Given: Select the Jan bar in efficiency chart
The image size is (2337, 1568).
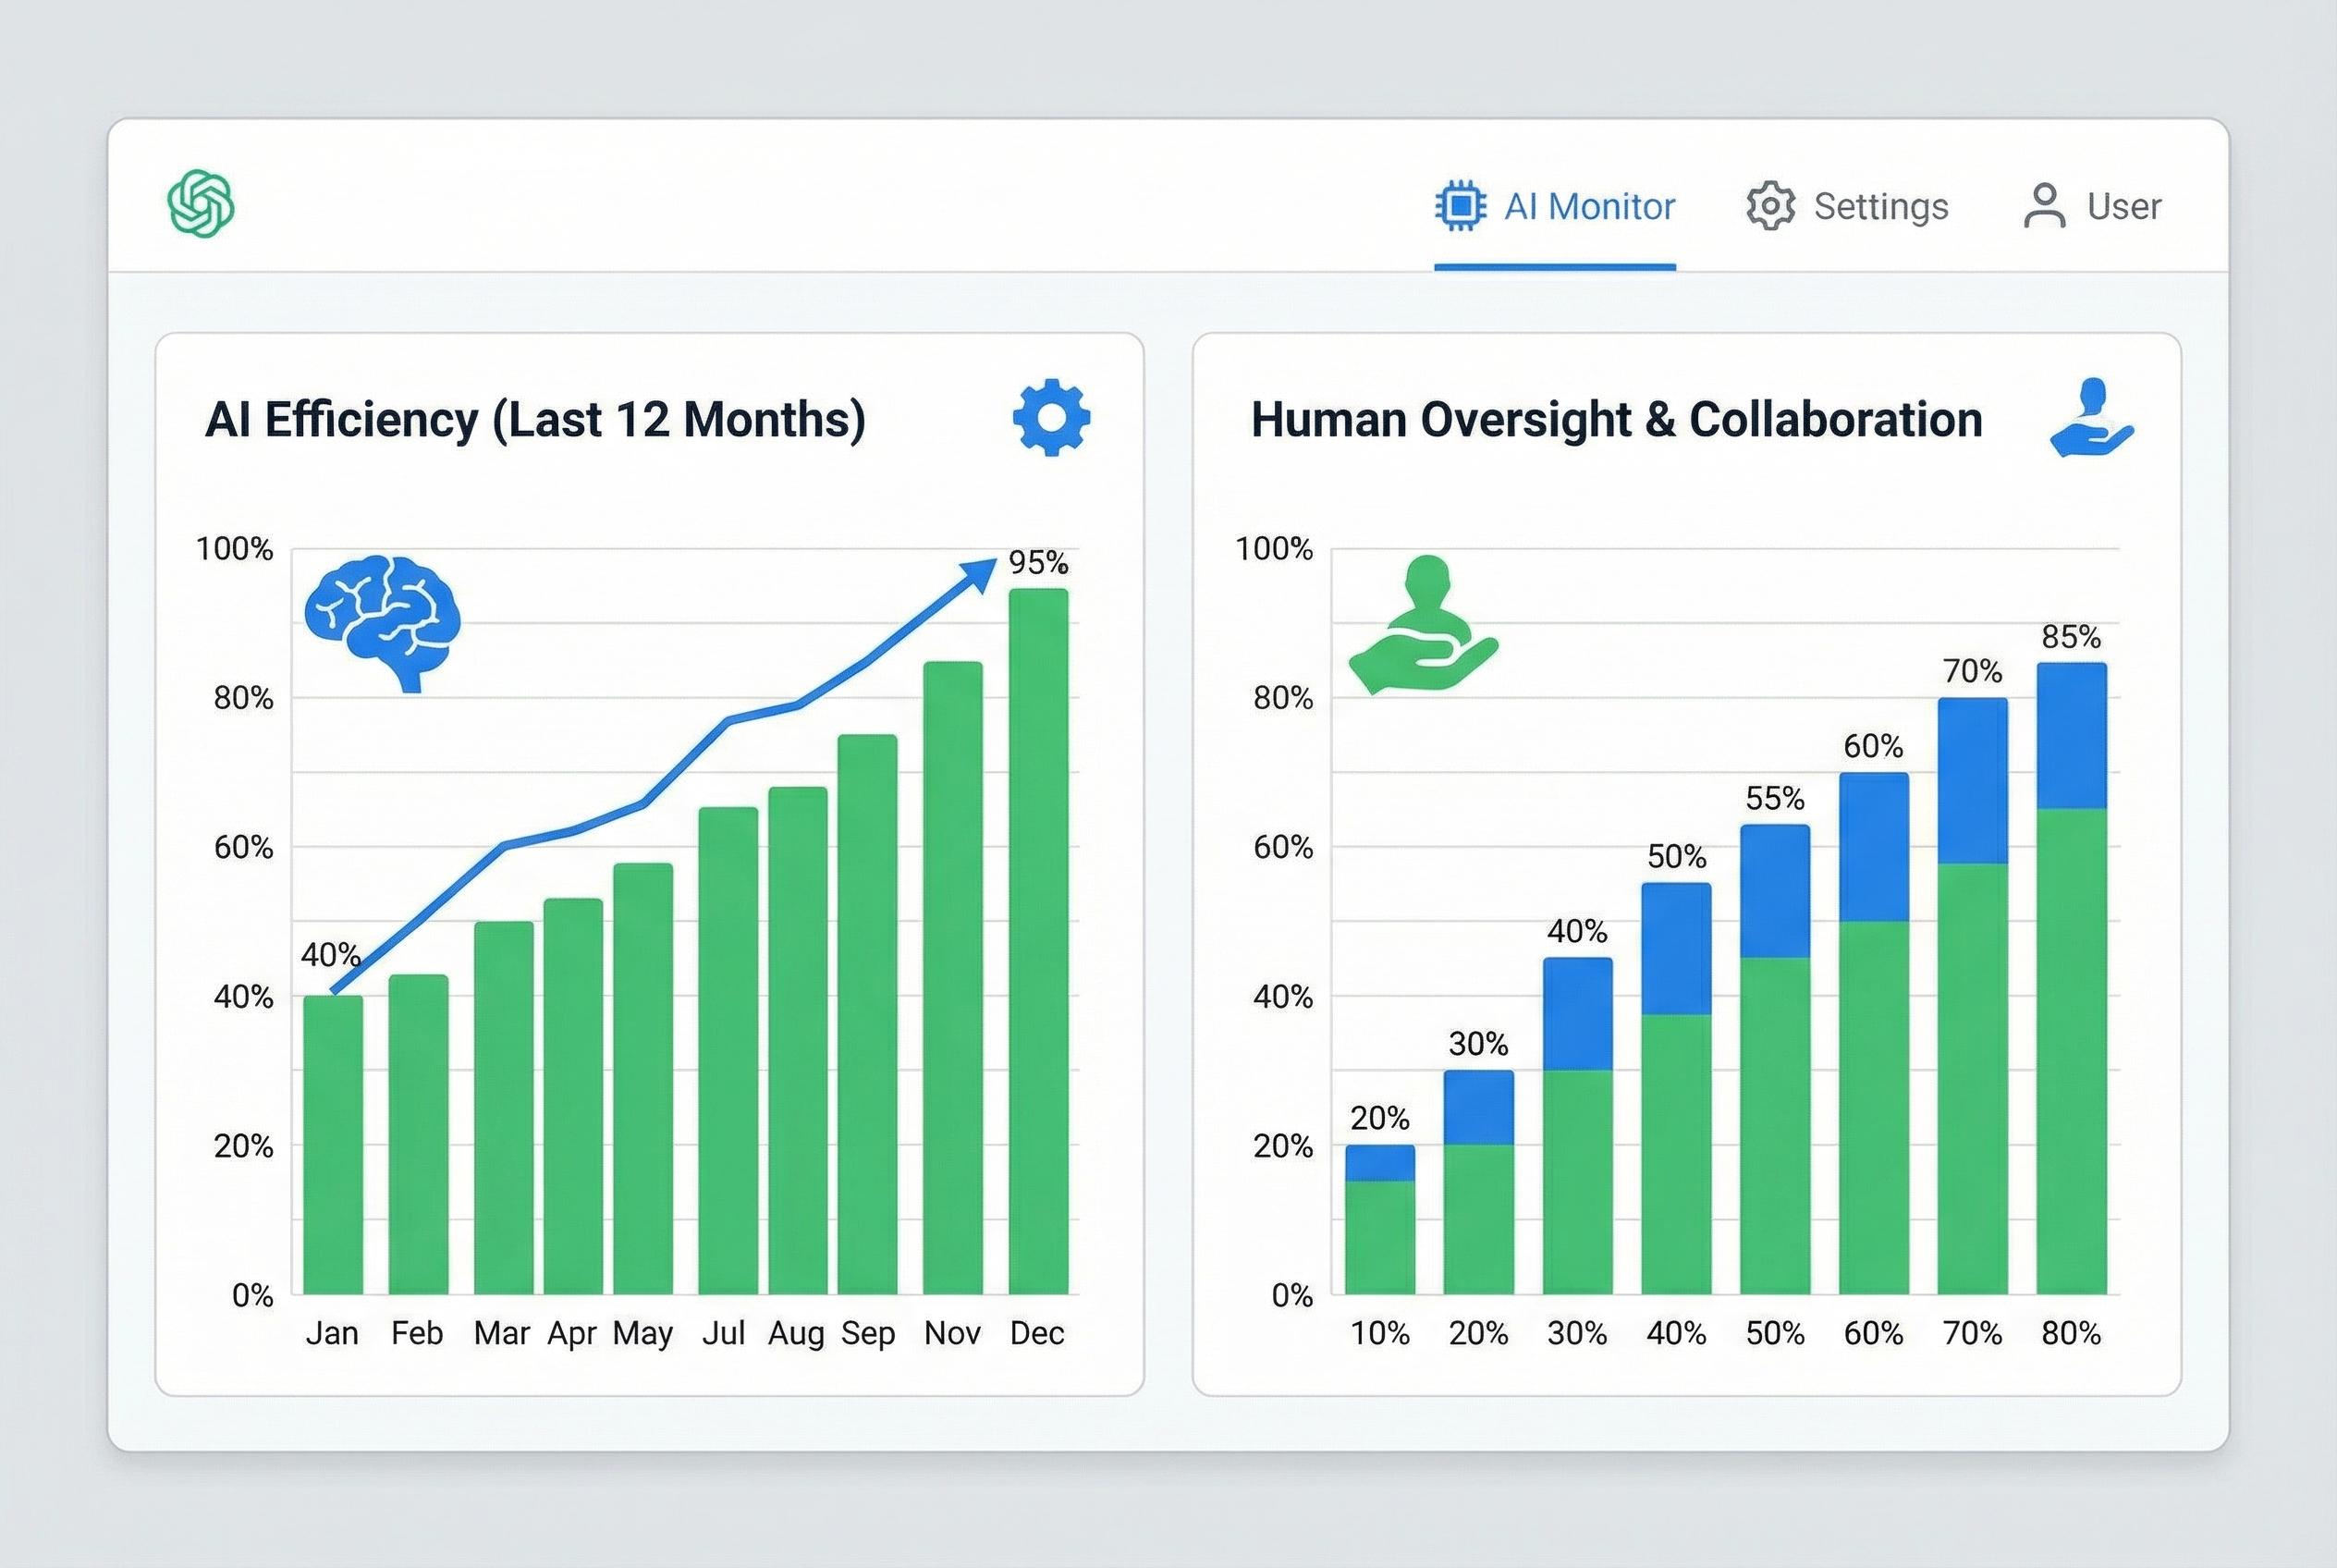Looking at the screenshot, I should (x=333, y=1145).
